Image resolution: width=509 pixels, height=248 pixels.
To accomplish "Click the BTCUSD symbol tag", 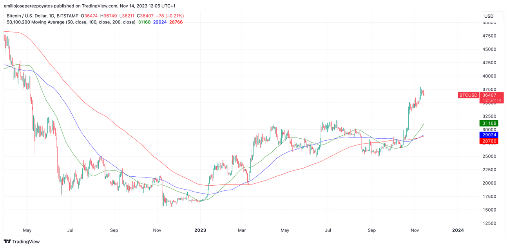I will tap(468, 95).
